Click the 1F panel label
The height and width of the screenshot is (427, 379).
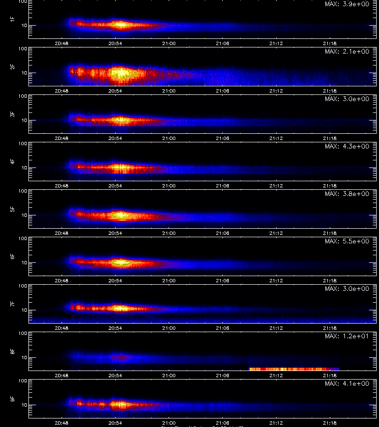[x=12, y=19]
